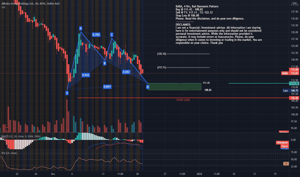This screenshot has height=177, width=300.
Task: Click the red 106.08 axis label
Action: [295, 98]
